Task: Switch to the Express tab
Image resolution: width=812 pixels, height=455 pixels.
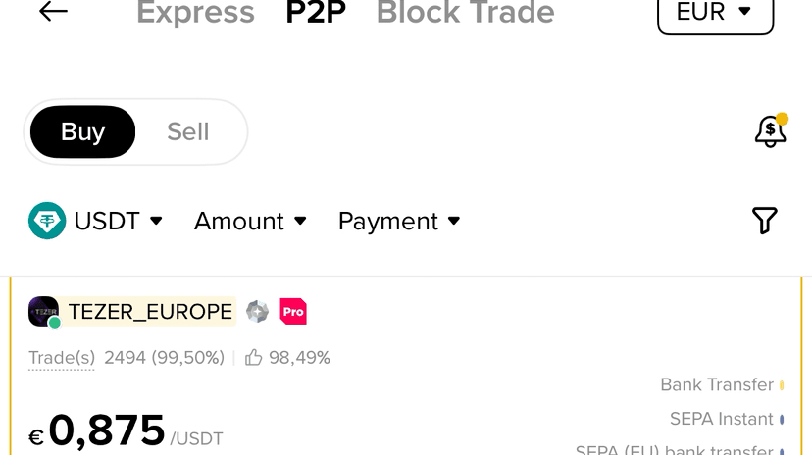Action: click(196, 13)
